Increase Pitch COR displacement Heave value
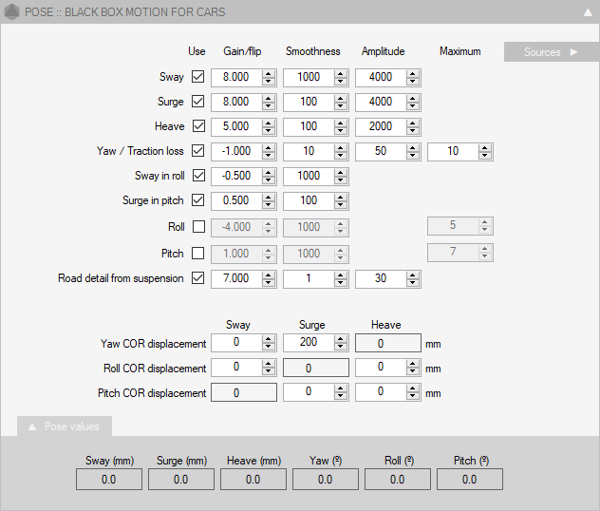The image size is (600, 511). [412, 388]
